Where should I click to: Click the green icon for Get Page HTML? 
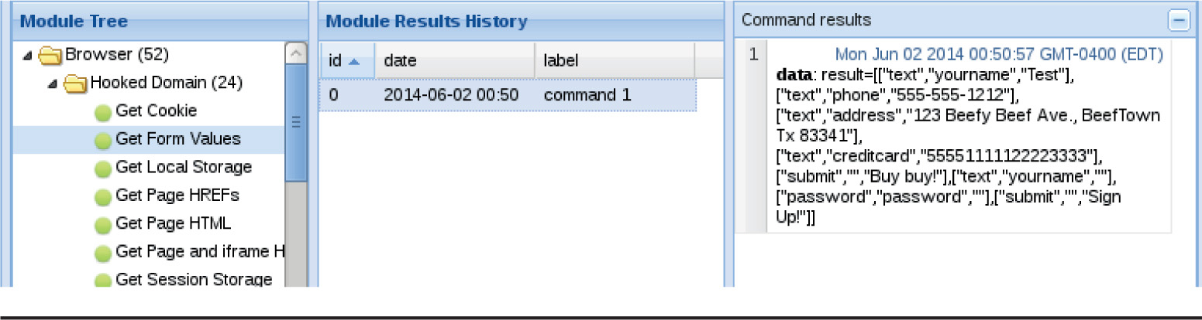pos(103,225)
